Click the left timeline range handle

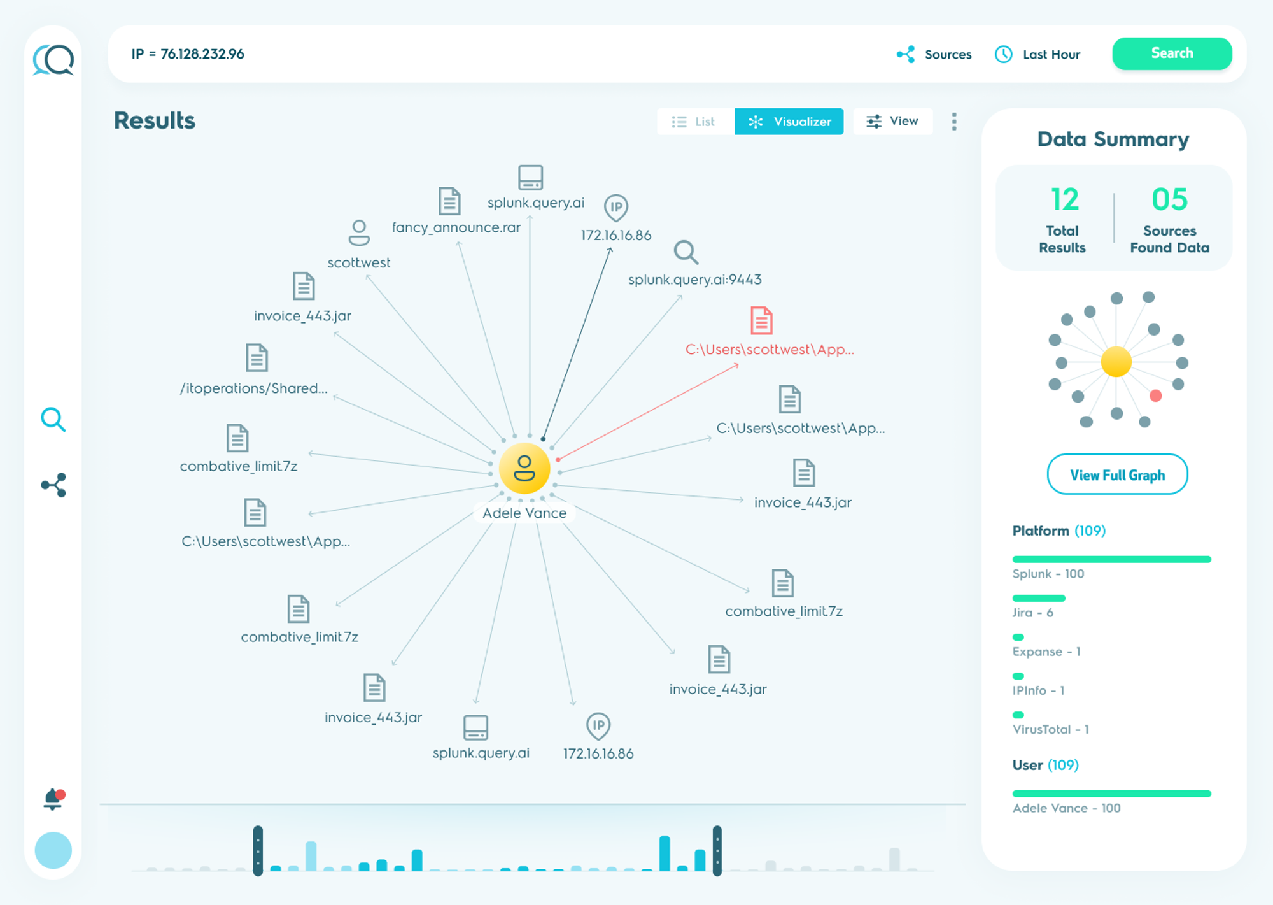(x=258, y=851)
